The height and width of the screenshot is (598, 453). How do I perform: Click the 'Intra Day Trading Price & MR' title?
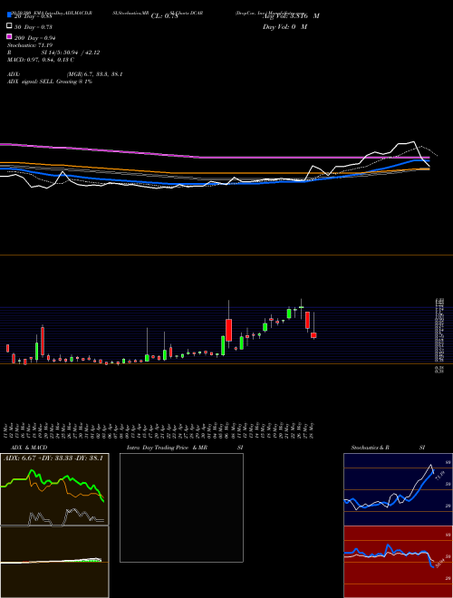tap(167, 448)
